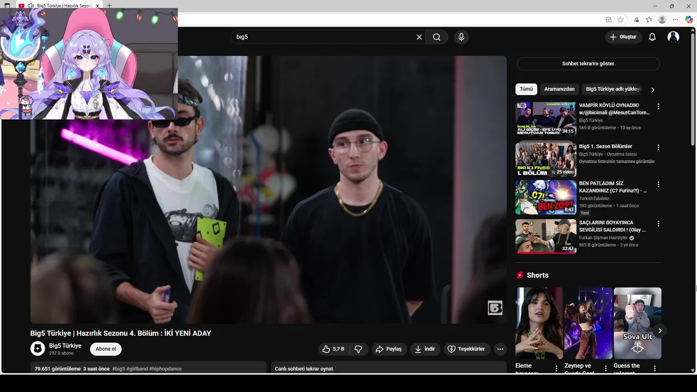Open the YouTube account avatar menu
The height and width of the screenshot is (392, 697).
click(674, 37)
